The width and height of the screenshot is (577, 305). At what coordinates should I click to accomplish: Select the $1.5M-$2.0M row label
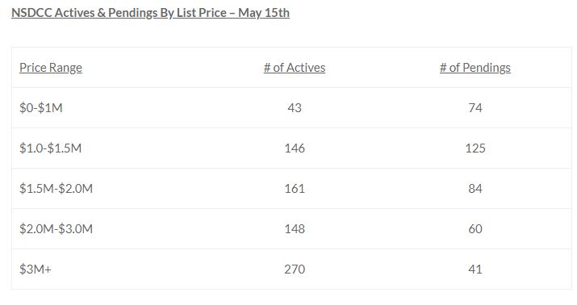[56, 188]
